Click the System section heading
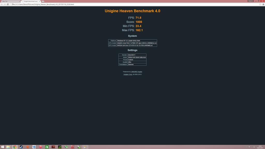Viewport: 265px width, 149px height. (x=132, y=36)
